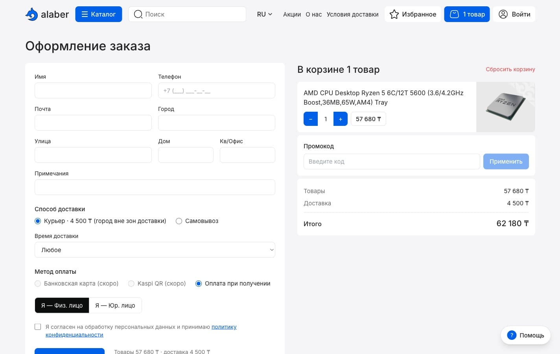Click the Улица input field
The height and width of the screenshot is (354, 560).
(93, 155)
